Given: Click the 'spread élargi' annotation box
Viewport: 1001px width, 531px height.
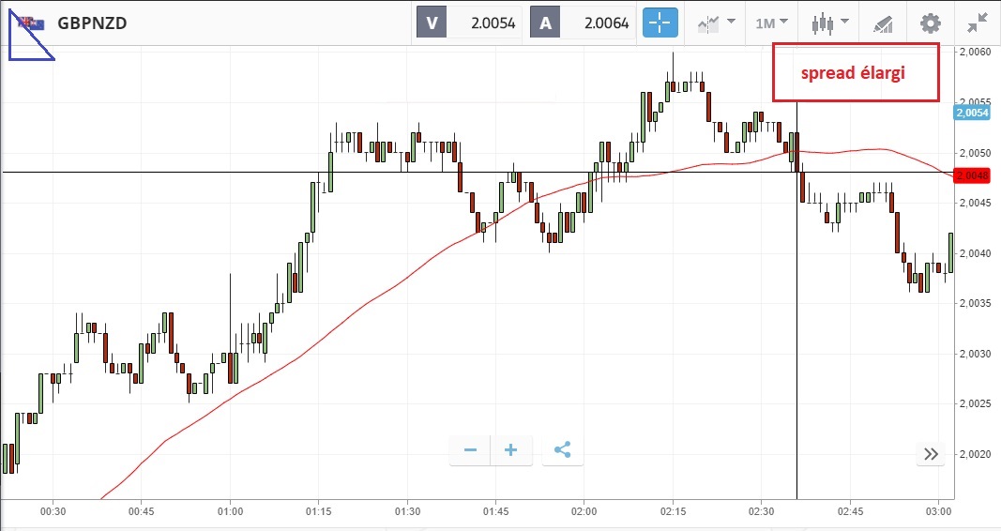Looking at the screenshot, I should [x=855, y=72].
